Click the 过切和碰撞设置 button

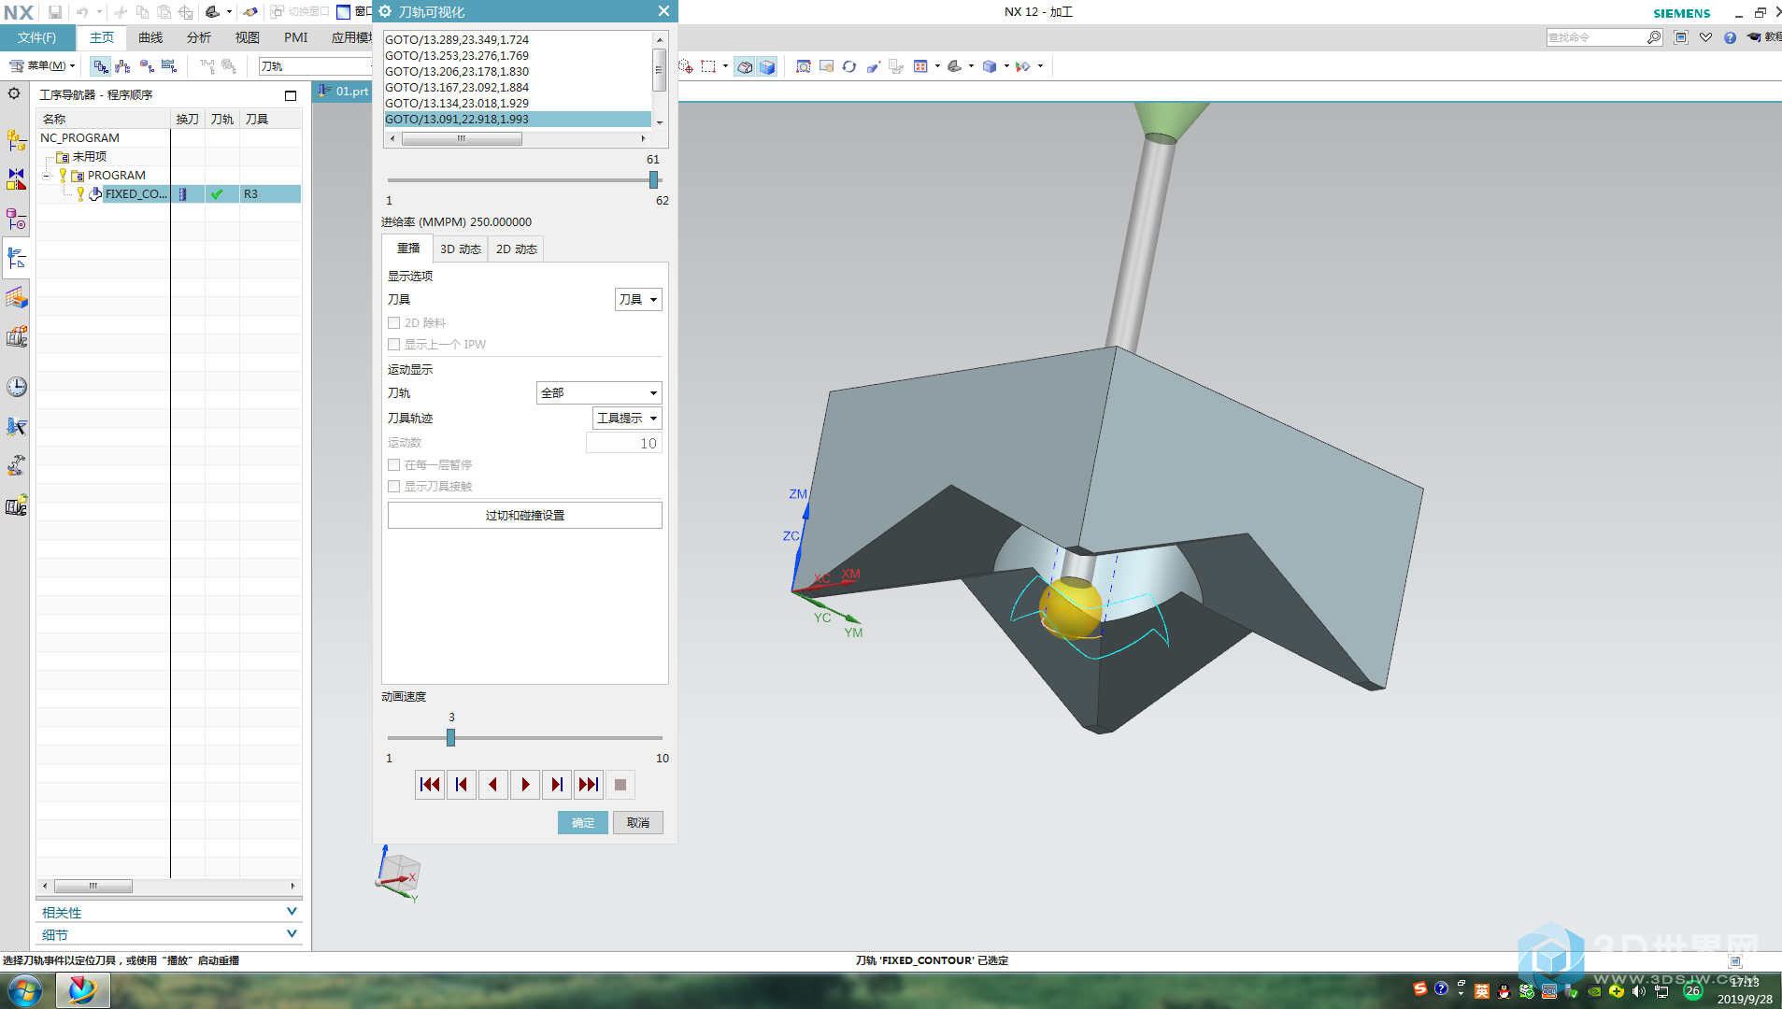coord(525,516)
